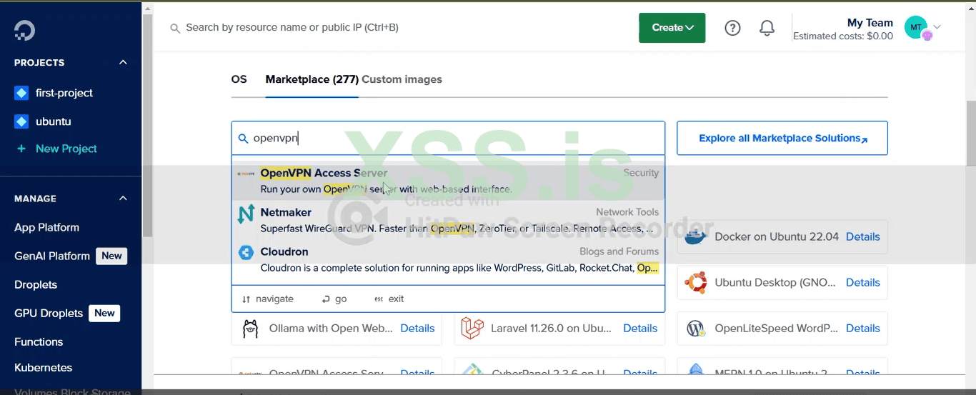The width and height of the screenshot is (976, 395).
Task: Open Functions in sidebar
Action: 39,341
